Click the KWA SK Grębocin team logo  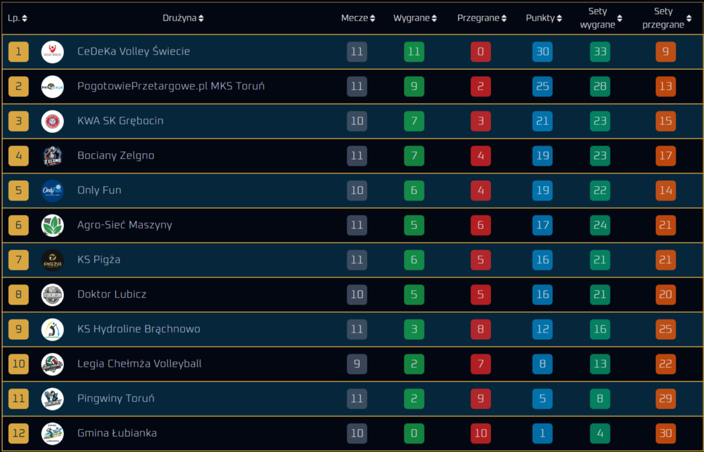coord(52,121)
